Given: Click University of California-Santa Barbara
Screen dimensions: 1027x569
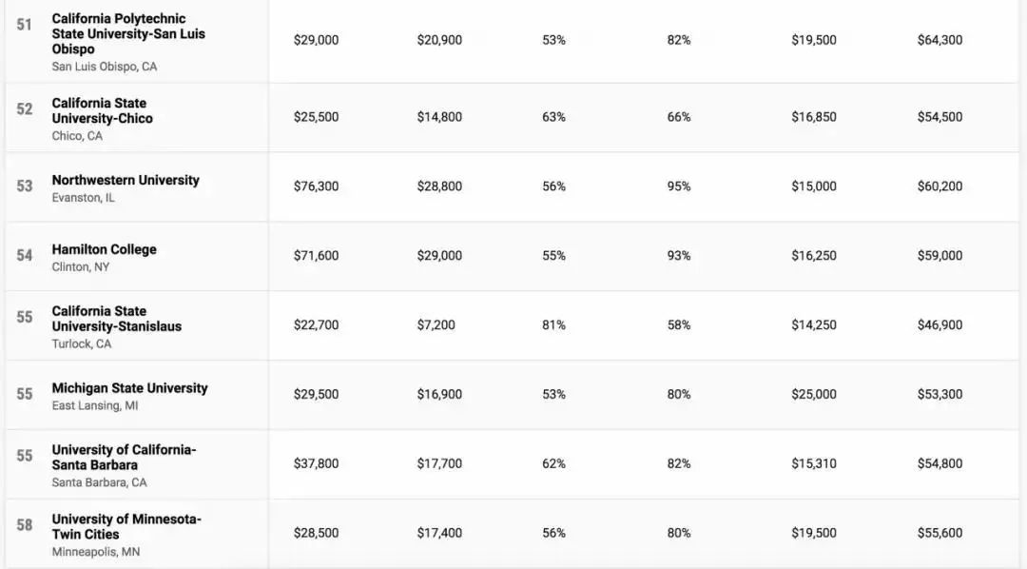Looking at the screenshot, I should [124, 457].
